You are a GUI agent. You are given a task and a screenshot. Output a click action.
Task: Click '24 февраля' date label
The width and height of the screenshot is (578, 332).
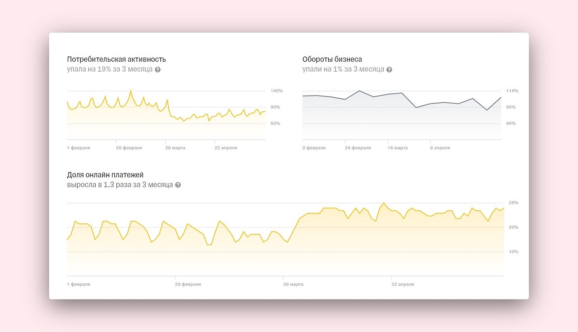[358, 148]
